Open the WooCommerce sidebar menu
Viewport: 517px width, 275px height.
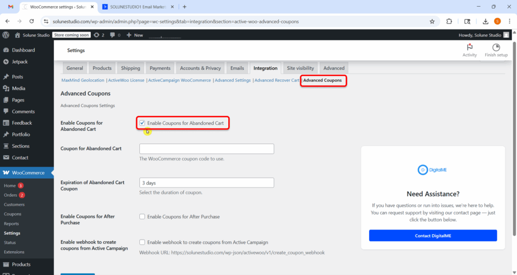[27, 173]
